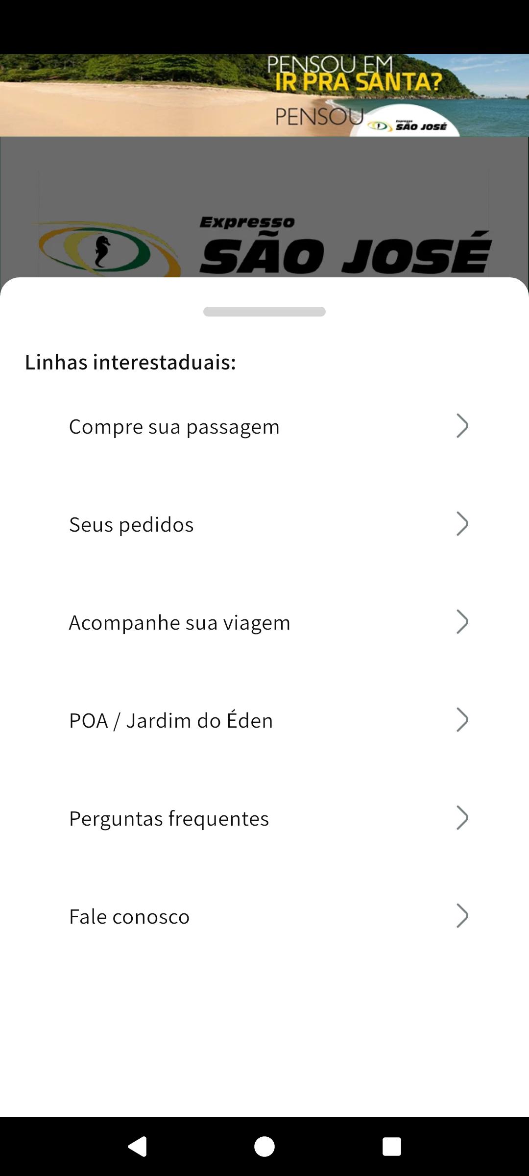Click chevron next to Compre sua passagem
The height and width of the screenshot is (1176, 529).
coord(462,426)
